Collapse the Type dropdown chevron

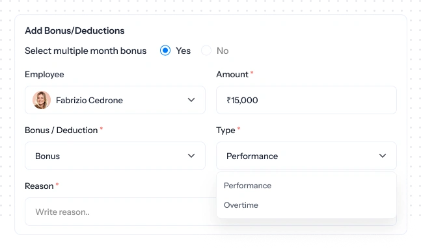383,156
